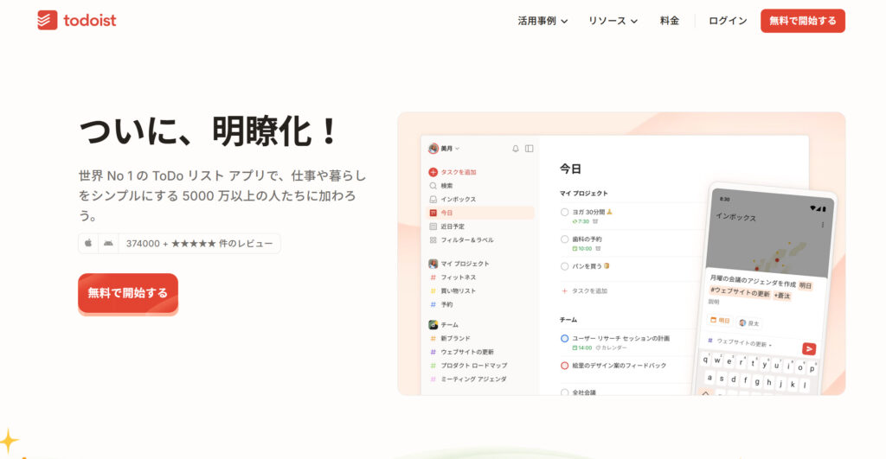Expand the 活用事例 dropdown menu
The image size is (886, 459).
tap(543, 21)
